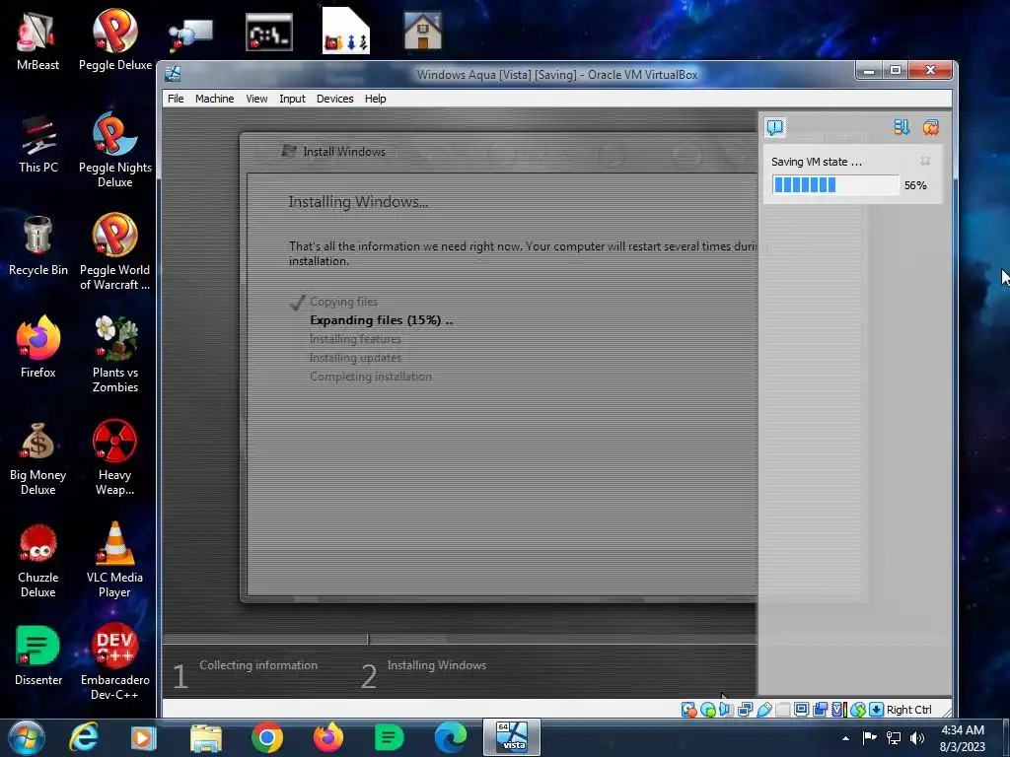This screenshot has height=757, width=1010.
Task: Open the Input menu
Action: [292, 99]
